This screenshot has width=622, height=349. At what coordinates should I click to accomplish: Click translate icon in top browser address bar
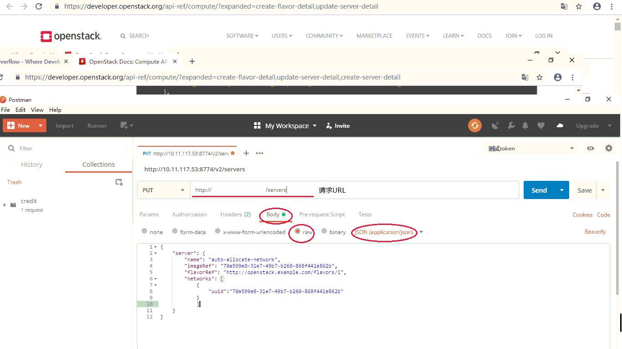[x=564, y=6]
